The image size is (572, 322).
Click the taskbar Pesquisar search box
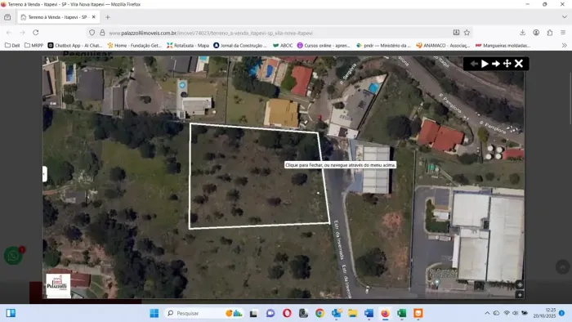tap(204, 313)
